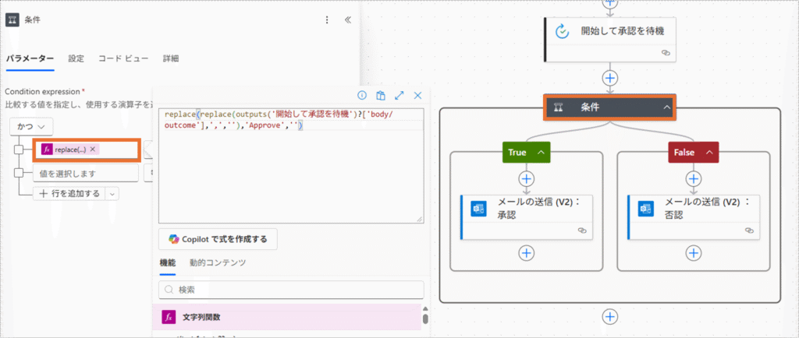Click Copilot で式を作成する button

click(x=218, y=238)
